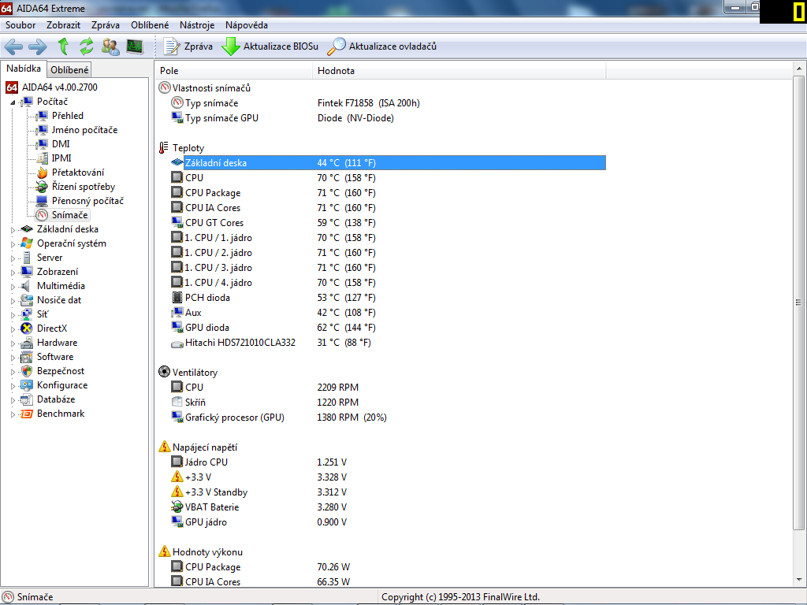Expand the Operační systém tree node
Image resolution: width=807 pixels, height=605 pixels.
pos(13,244)
